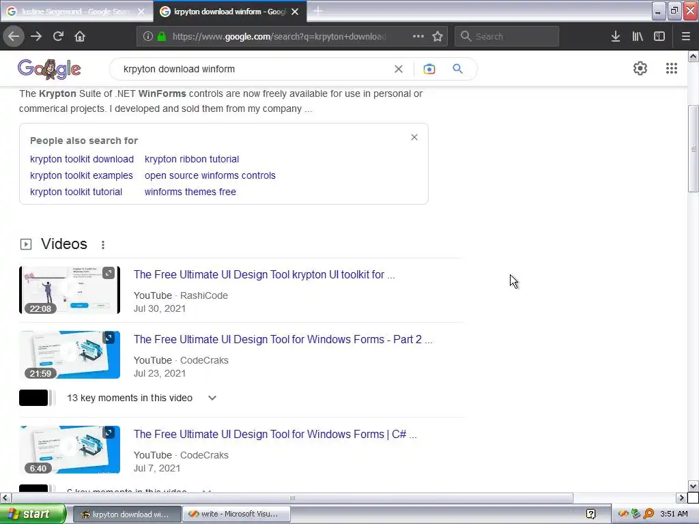Open krypton toolkit tutorial suggestion
The height and width of the screenshot is (524, 699).
tap(76, 192)
